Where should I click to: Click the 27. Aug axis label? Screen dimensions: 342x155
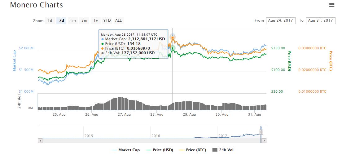124,114
